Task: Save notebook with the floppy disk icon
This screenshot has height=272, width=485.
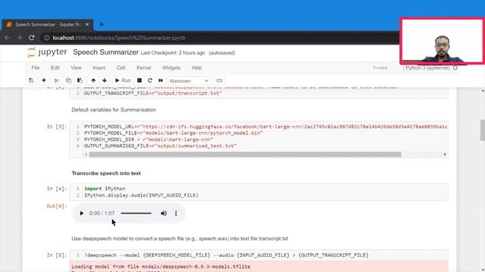Action: [x=31, y=81]
